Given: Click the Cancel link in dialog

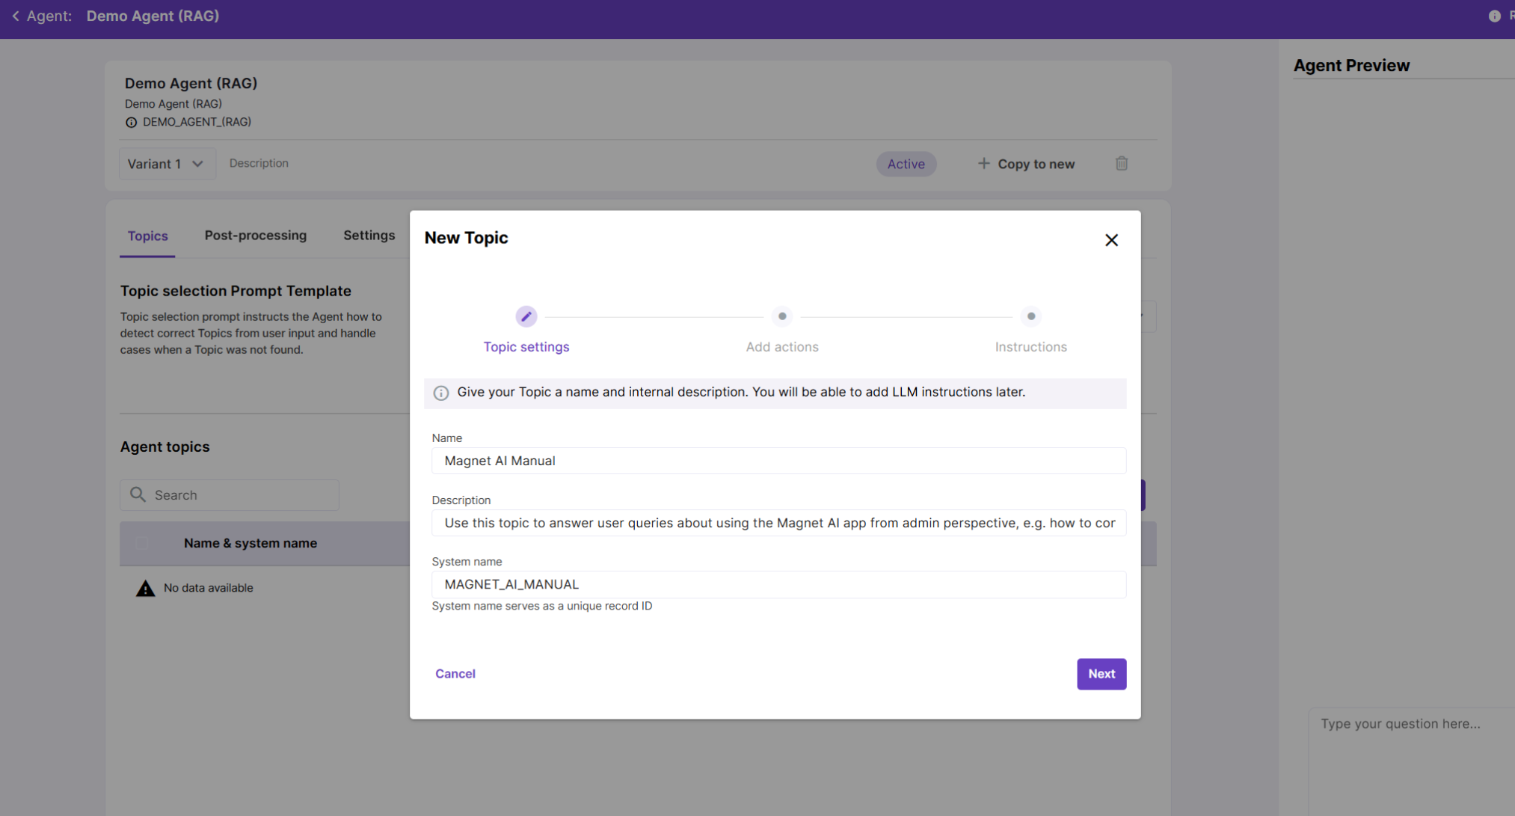Looking at the screenshot, I should tap(455, 674).
